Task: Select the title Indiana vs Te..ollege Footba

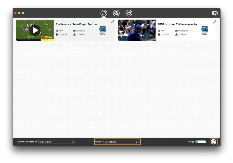Action: 76,24
